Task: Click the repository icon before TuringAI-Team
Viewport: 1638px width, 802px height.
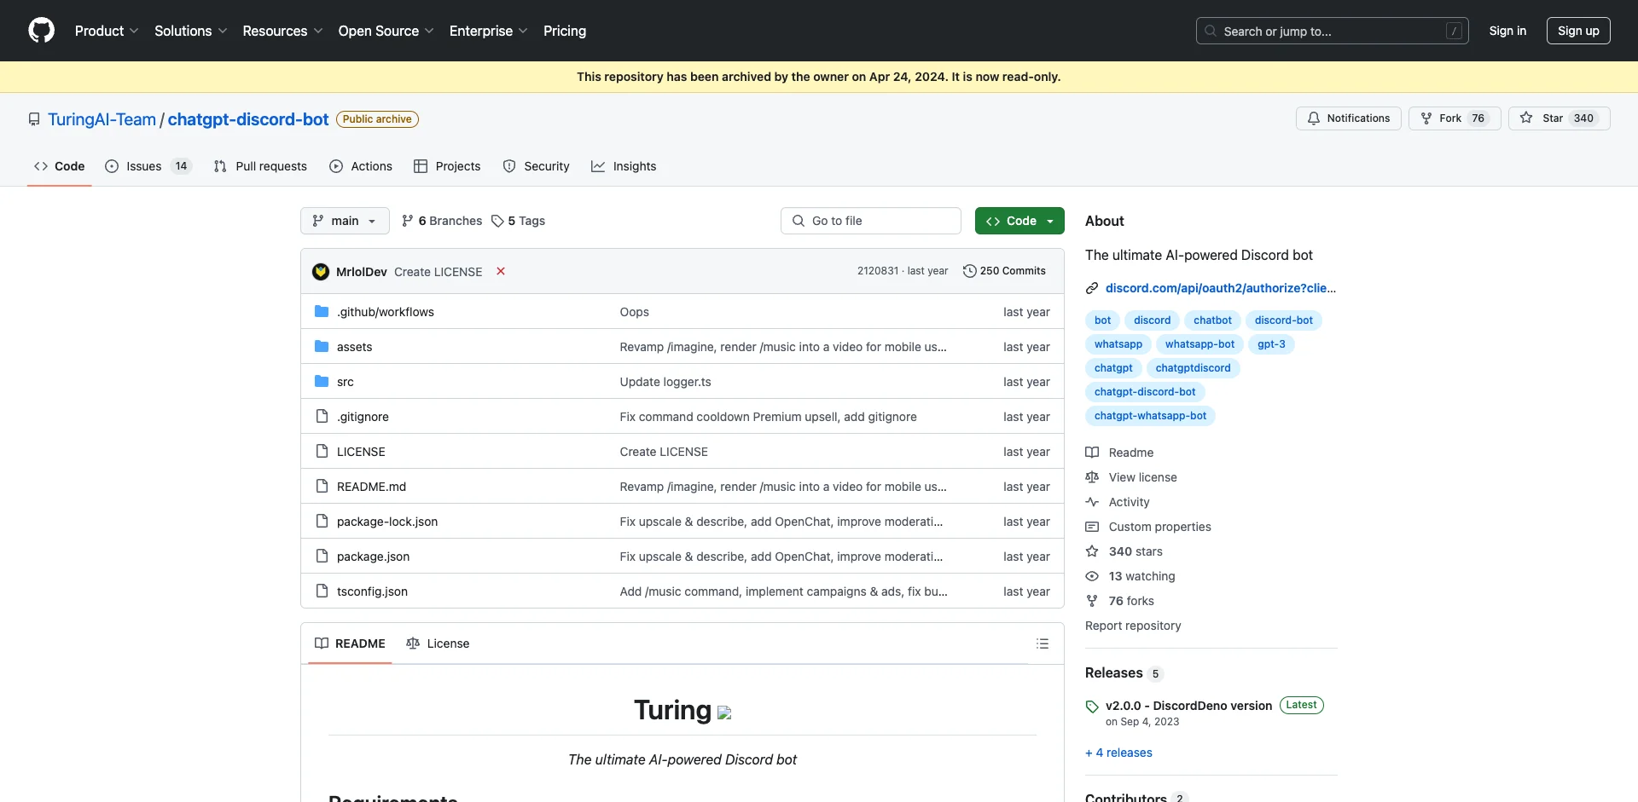Action: (34, 119)
